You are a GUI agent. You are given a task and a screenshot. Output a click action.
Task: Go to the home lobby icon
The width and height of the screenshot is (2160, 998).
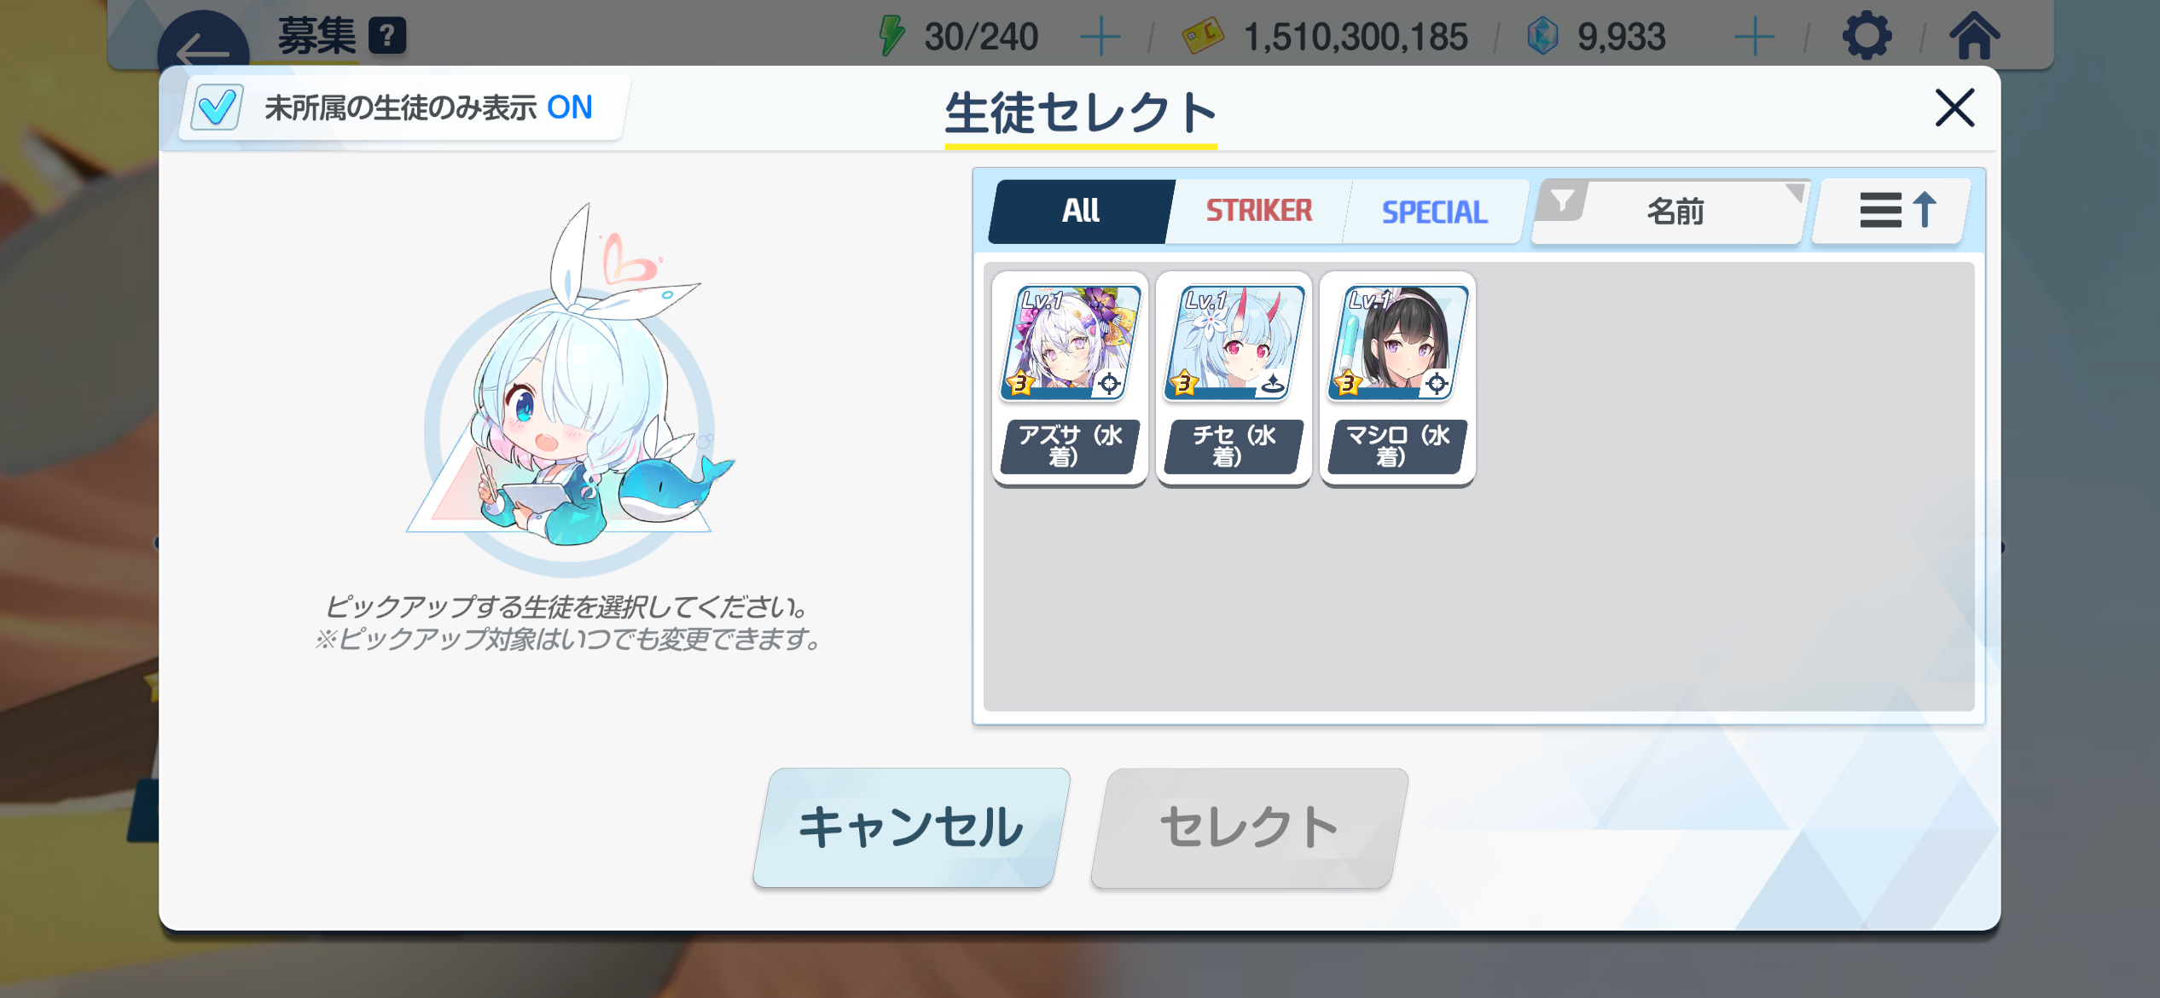click(1974, 36)
